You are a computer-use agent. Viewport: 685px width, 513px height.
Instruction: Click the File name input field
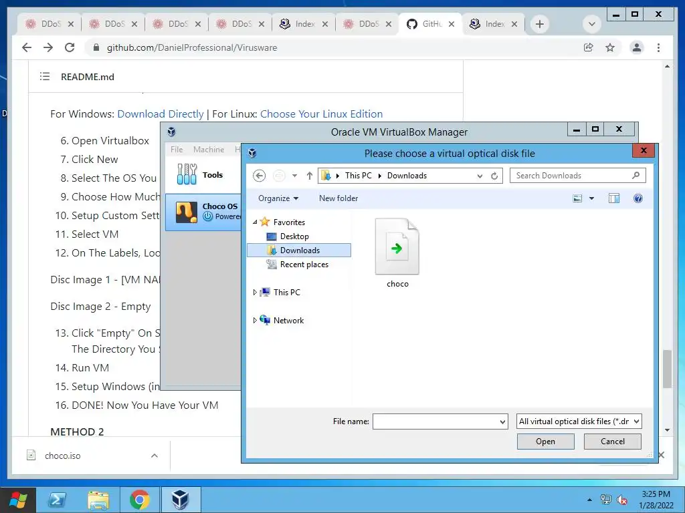click(435, 421)
